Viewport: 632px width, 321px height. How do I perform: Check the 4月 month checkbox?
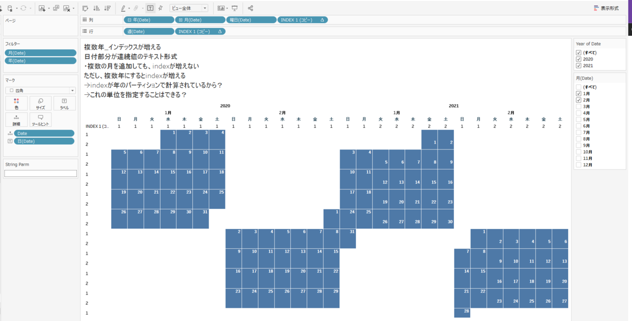coord(579,113)
